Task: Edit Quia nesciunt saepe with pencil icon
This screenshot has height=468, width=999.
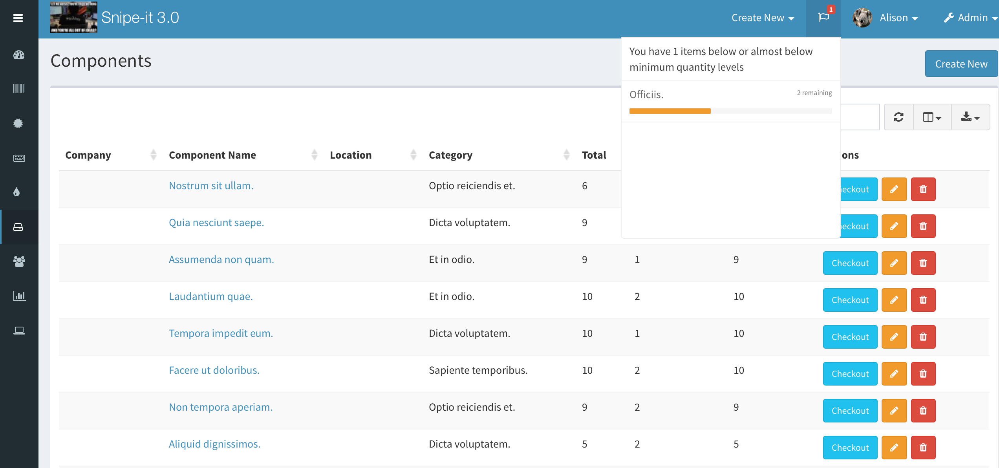Action: [x=894, y=226]
